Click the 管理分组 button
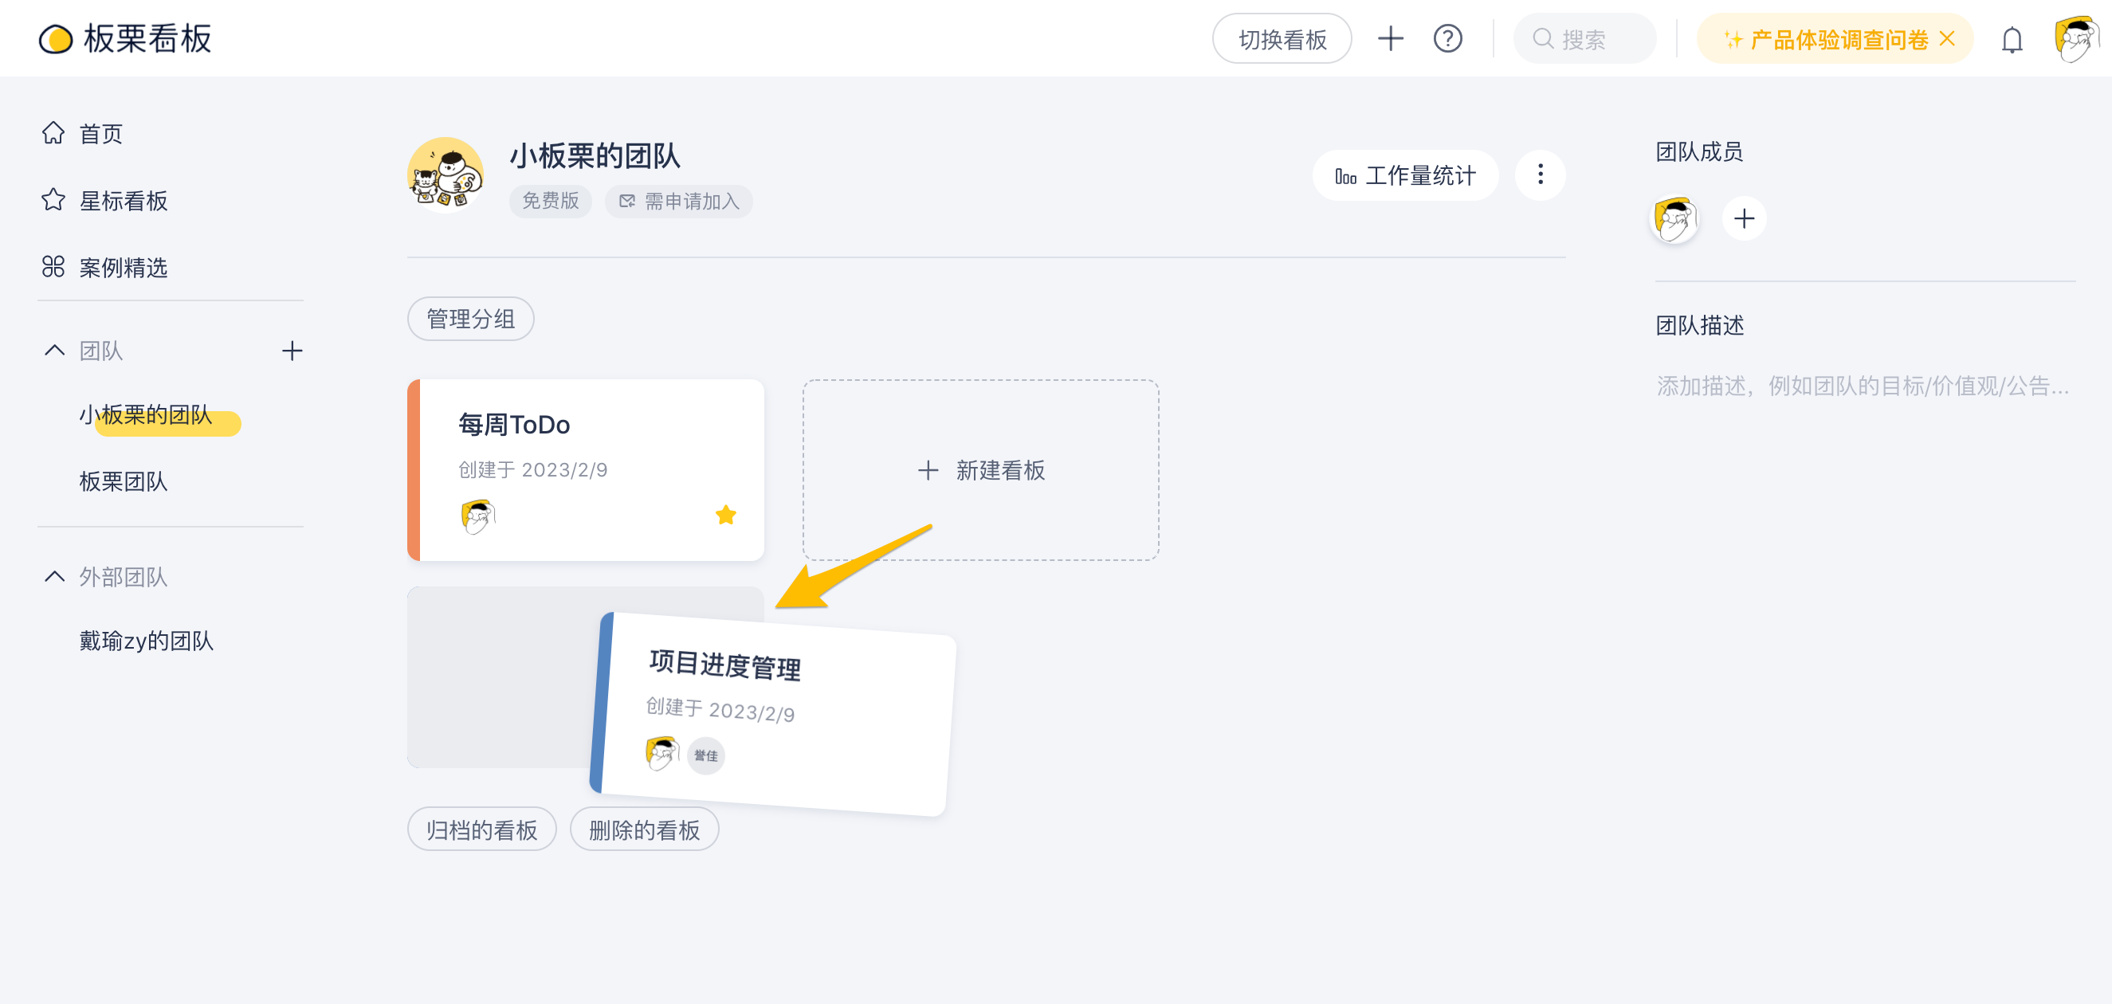This screenshot has height=1004, width=2112. coord(470,319)
